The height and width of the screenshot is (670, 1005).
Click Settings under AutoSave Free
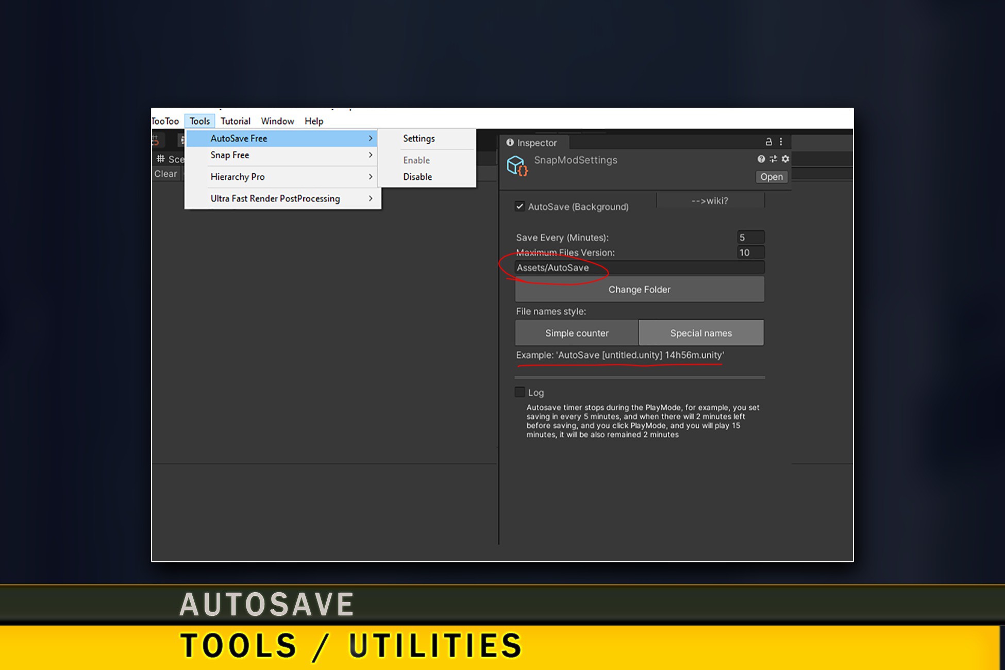418,138
